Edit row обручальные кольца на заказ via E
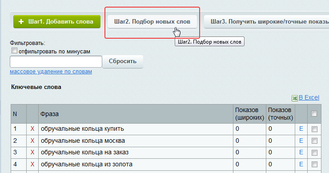The width and height of the screenshot is (329, 173). point(301,152)
